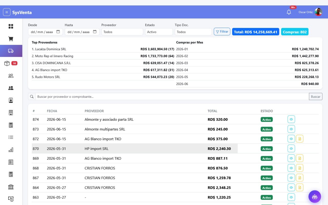Image resolution: width=328 pixels, height=205 pixels.
Task: Open Oscar Ortiz user profile menu
Action: point(310,12)
